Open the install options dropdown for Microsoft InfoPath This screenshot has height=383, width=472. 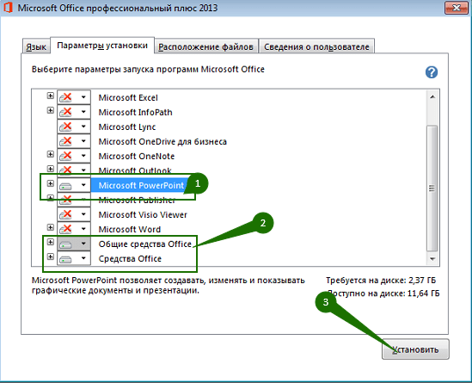83,112
